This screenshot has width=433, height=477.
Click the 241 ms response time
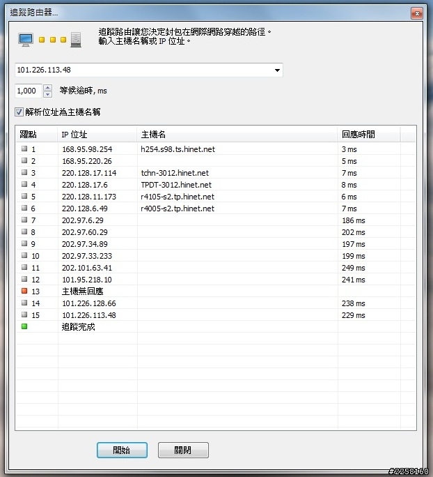(354, 280)
